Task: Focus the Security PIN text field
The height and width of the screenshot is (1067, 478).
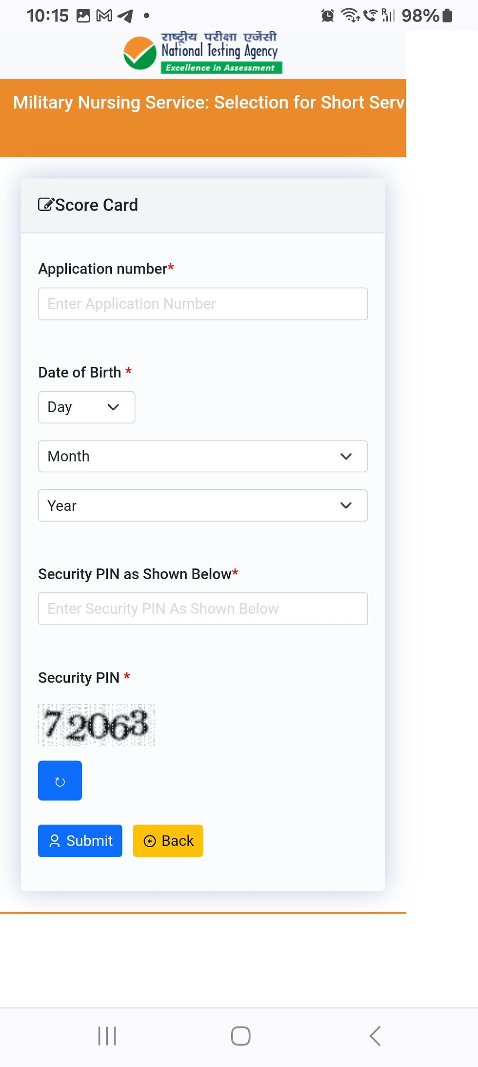Action: 203,609
